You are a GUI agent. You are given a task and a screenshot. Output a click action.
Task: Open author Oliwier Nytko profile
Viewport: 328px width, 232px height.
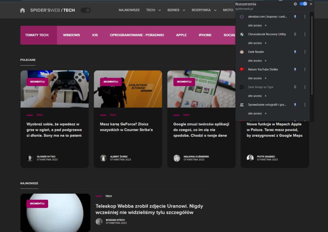coord(46,157)
